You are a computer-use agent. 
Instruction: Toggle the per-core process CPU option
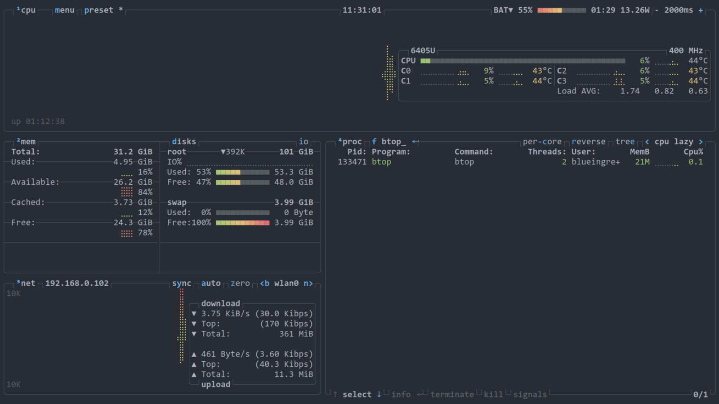point(542,142)
